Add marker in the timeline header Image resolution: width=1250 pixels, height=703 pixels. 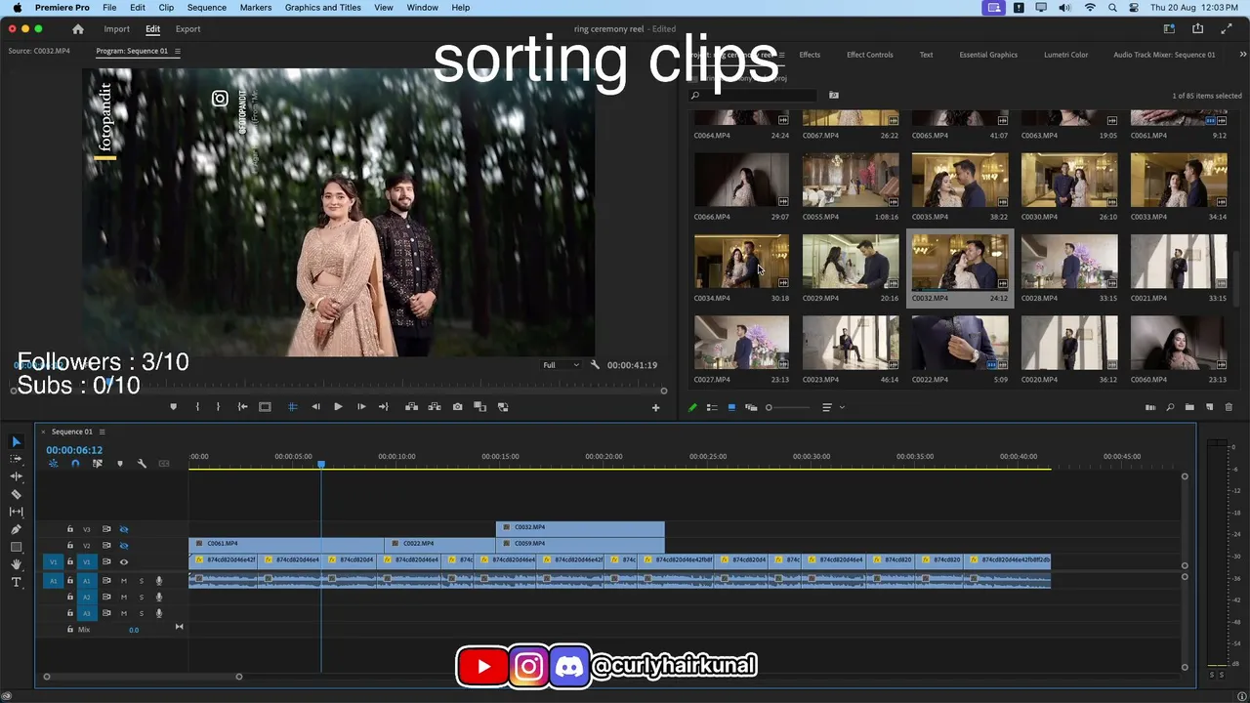(120, 463)
